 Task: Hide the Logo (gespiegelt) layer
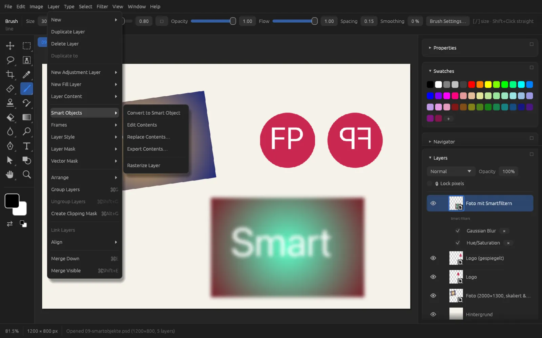click(x=433, y=258)
